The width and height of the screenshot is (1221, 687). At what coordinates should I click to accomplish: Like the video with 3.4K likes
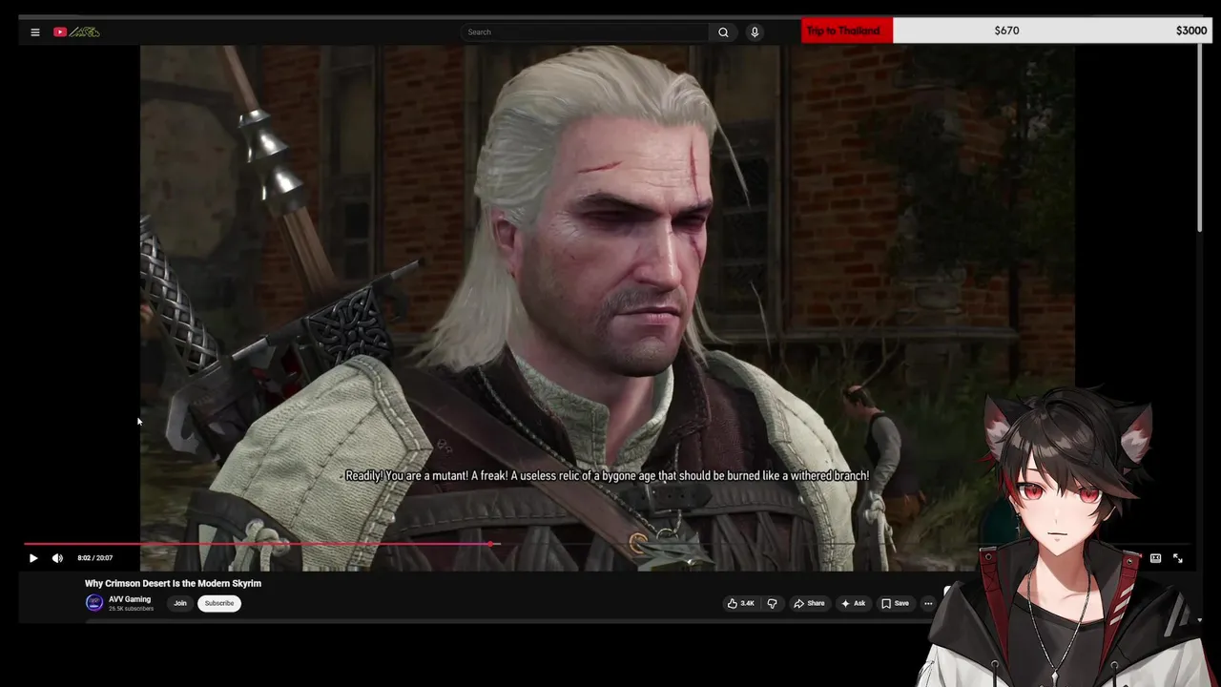[741, 603]
